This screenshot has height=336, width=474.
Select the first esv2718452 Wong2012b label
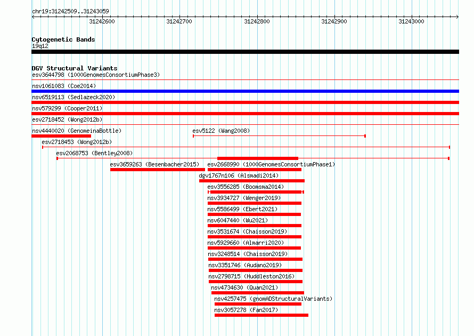click(x=67, y=119)
